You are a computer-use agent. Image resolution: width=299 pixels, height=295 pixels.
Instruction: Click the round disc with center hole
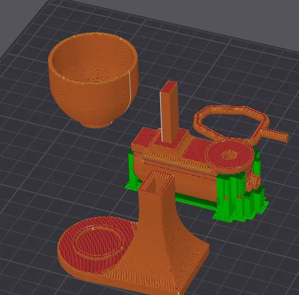coord(230,157)
